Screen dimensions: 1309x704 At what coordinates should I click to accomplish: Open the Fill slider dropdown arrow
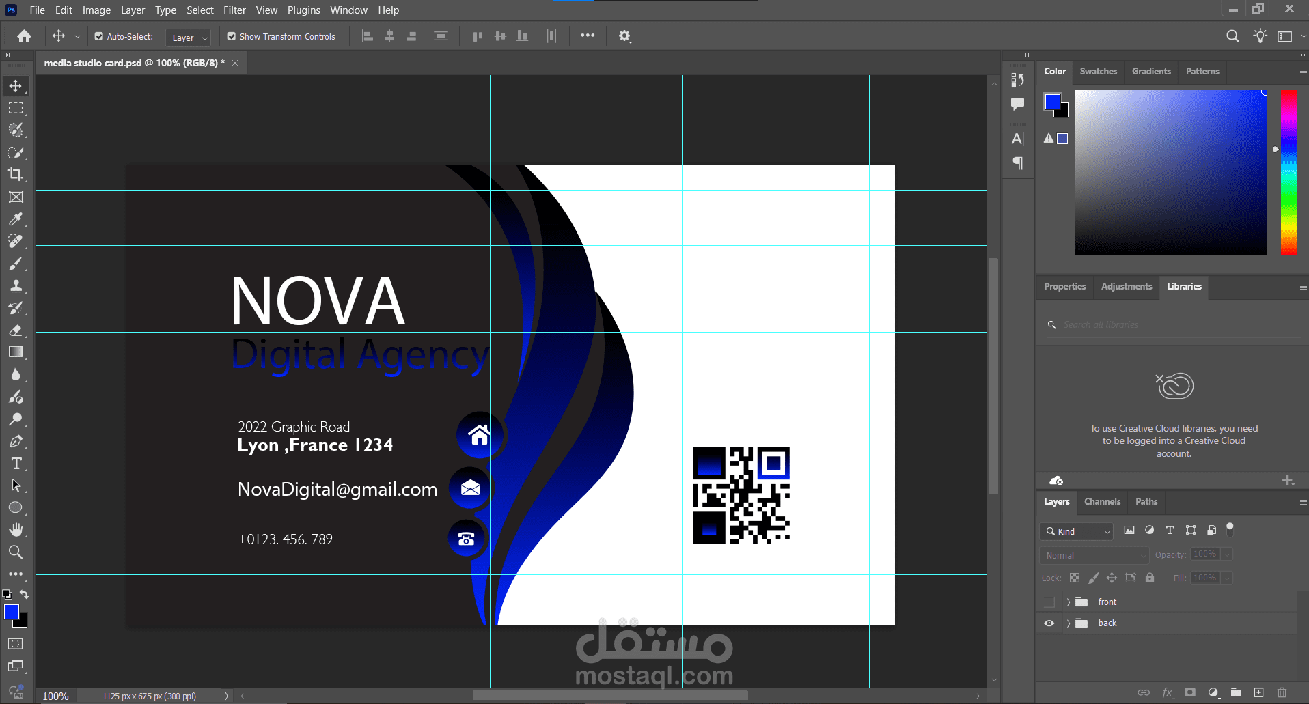click(1227, 578)
